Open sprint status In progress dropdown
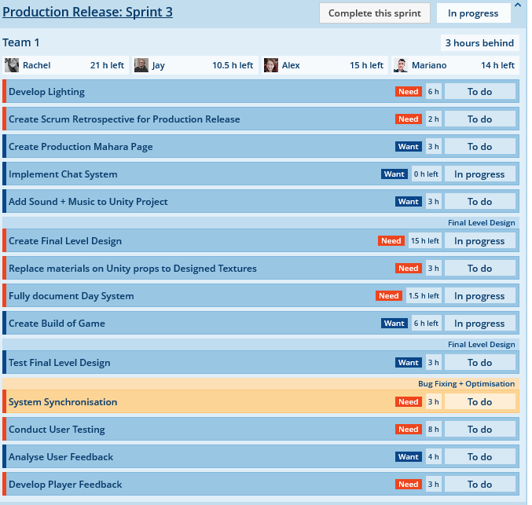The width and height of the screenshot is (532, 505). 473,13
